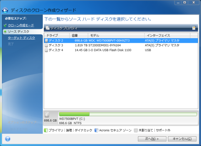The image size is (201, 146).
Task: Click the ディスク 4 drive icon
Action: tap(46, 50)
